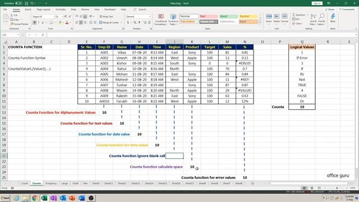Click the Insert Function fx icon
This screenshot has height=202, width=359.
click(x=43, y=35)
